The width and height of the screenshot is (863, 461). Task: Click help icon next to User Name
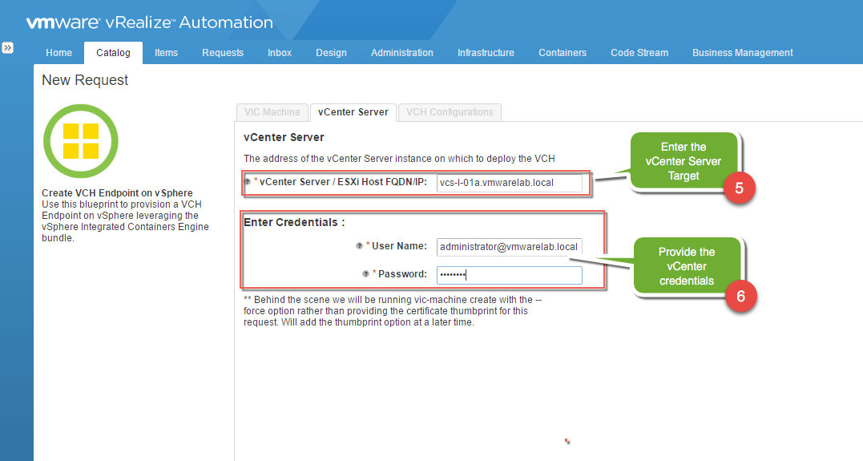point(359,246)
